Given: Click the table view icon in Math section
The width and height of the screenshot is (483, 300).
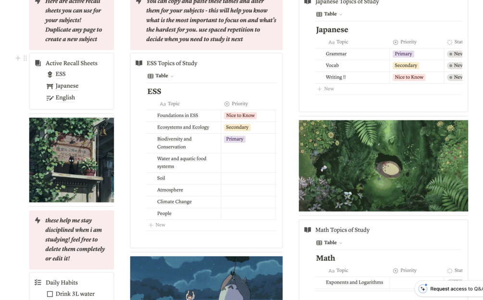Looking at the screenshot, I should coord(320,243).
